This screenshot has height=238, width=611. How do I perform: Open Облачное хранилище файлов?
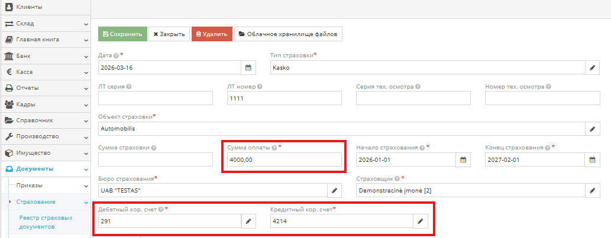288,34
